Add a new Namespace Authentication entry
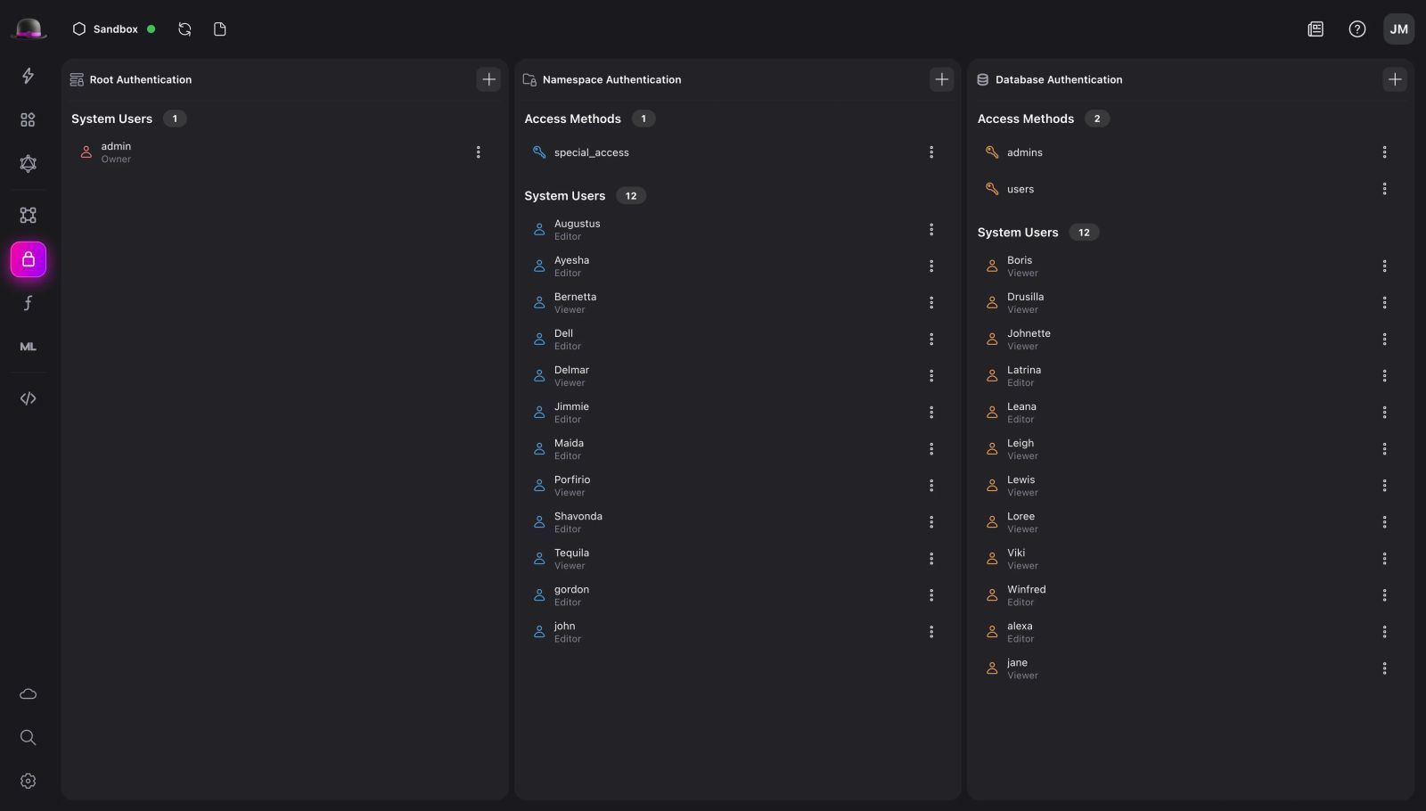 pos(941,79)
